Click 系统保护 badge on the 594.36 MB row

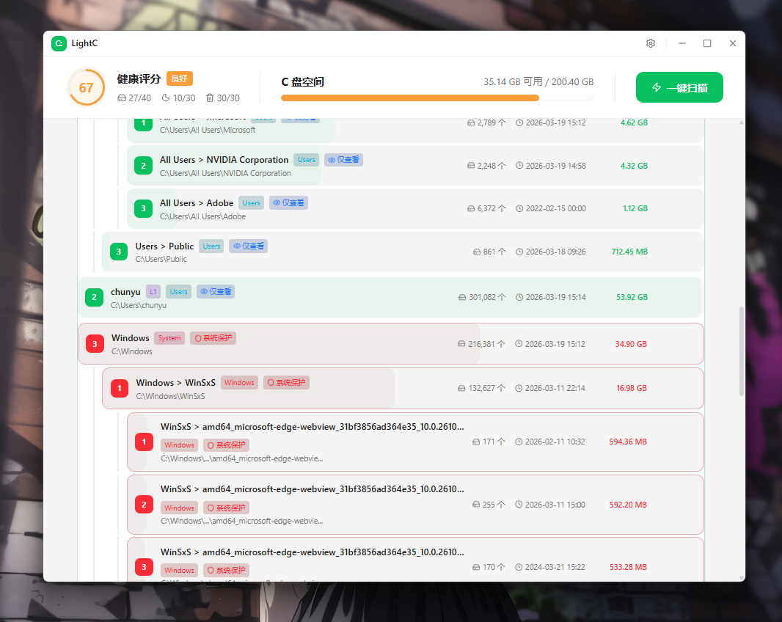226,445
